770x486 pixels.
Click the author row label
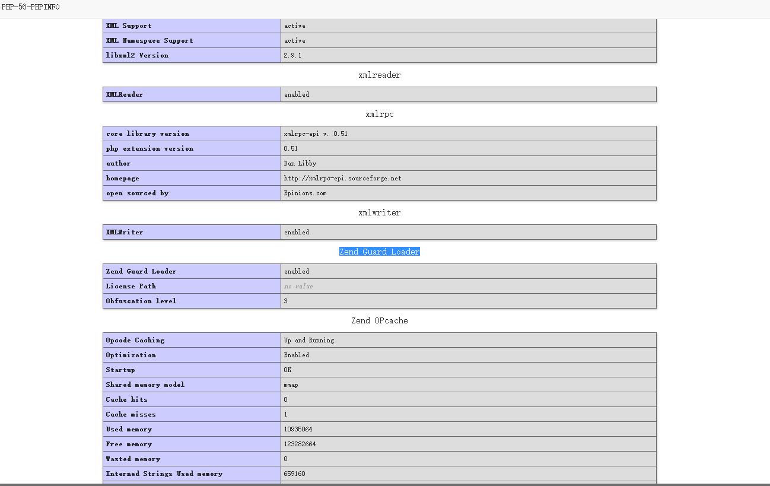(x=118, y=163)
